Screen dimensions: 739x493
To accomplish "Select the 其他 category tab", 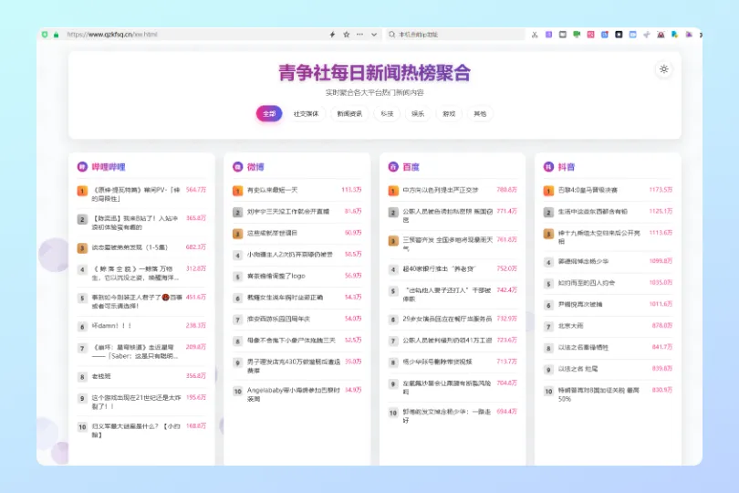I will click(x=480, y=114).
